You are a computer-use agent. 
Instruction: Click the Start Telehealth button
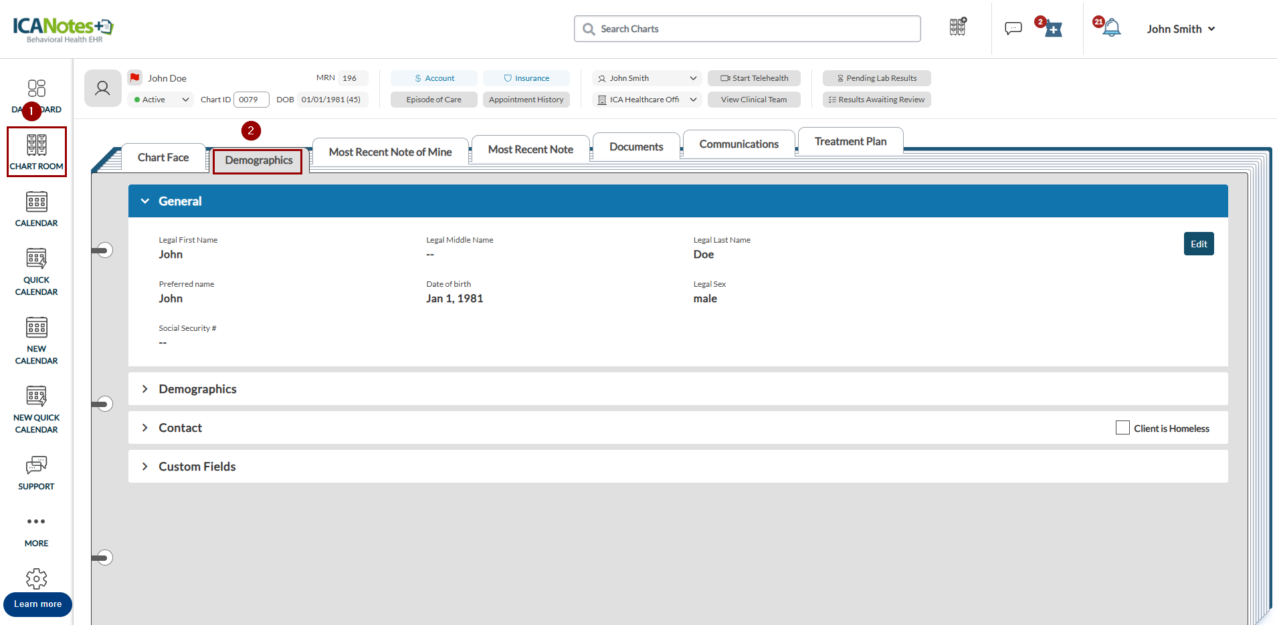[x=754, y=78]
